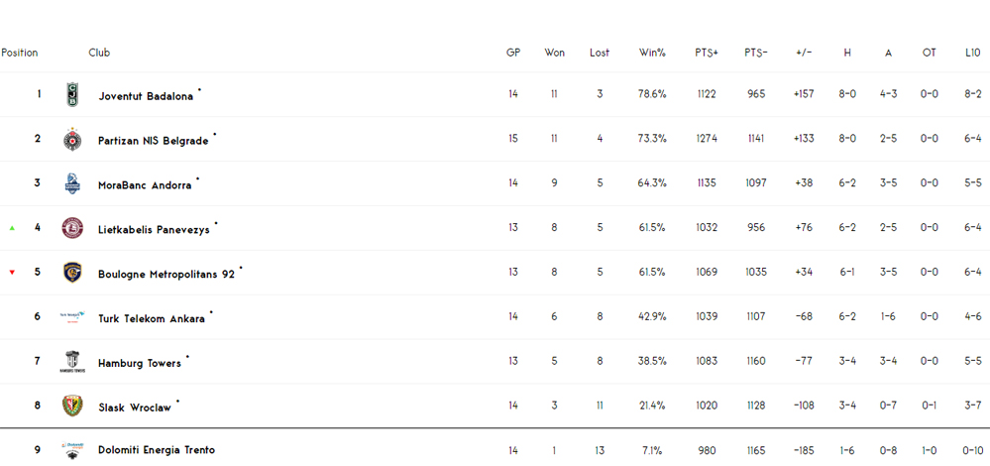This screenshot has width=990, height=466.
Task: Click the Hamburg Towers logo
Action: tap(72, 362)
